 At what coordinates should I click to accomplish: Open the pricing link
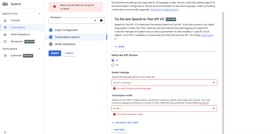pyautogui.click(x=203, y=103)
